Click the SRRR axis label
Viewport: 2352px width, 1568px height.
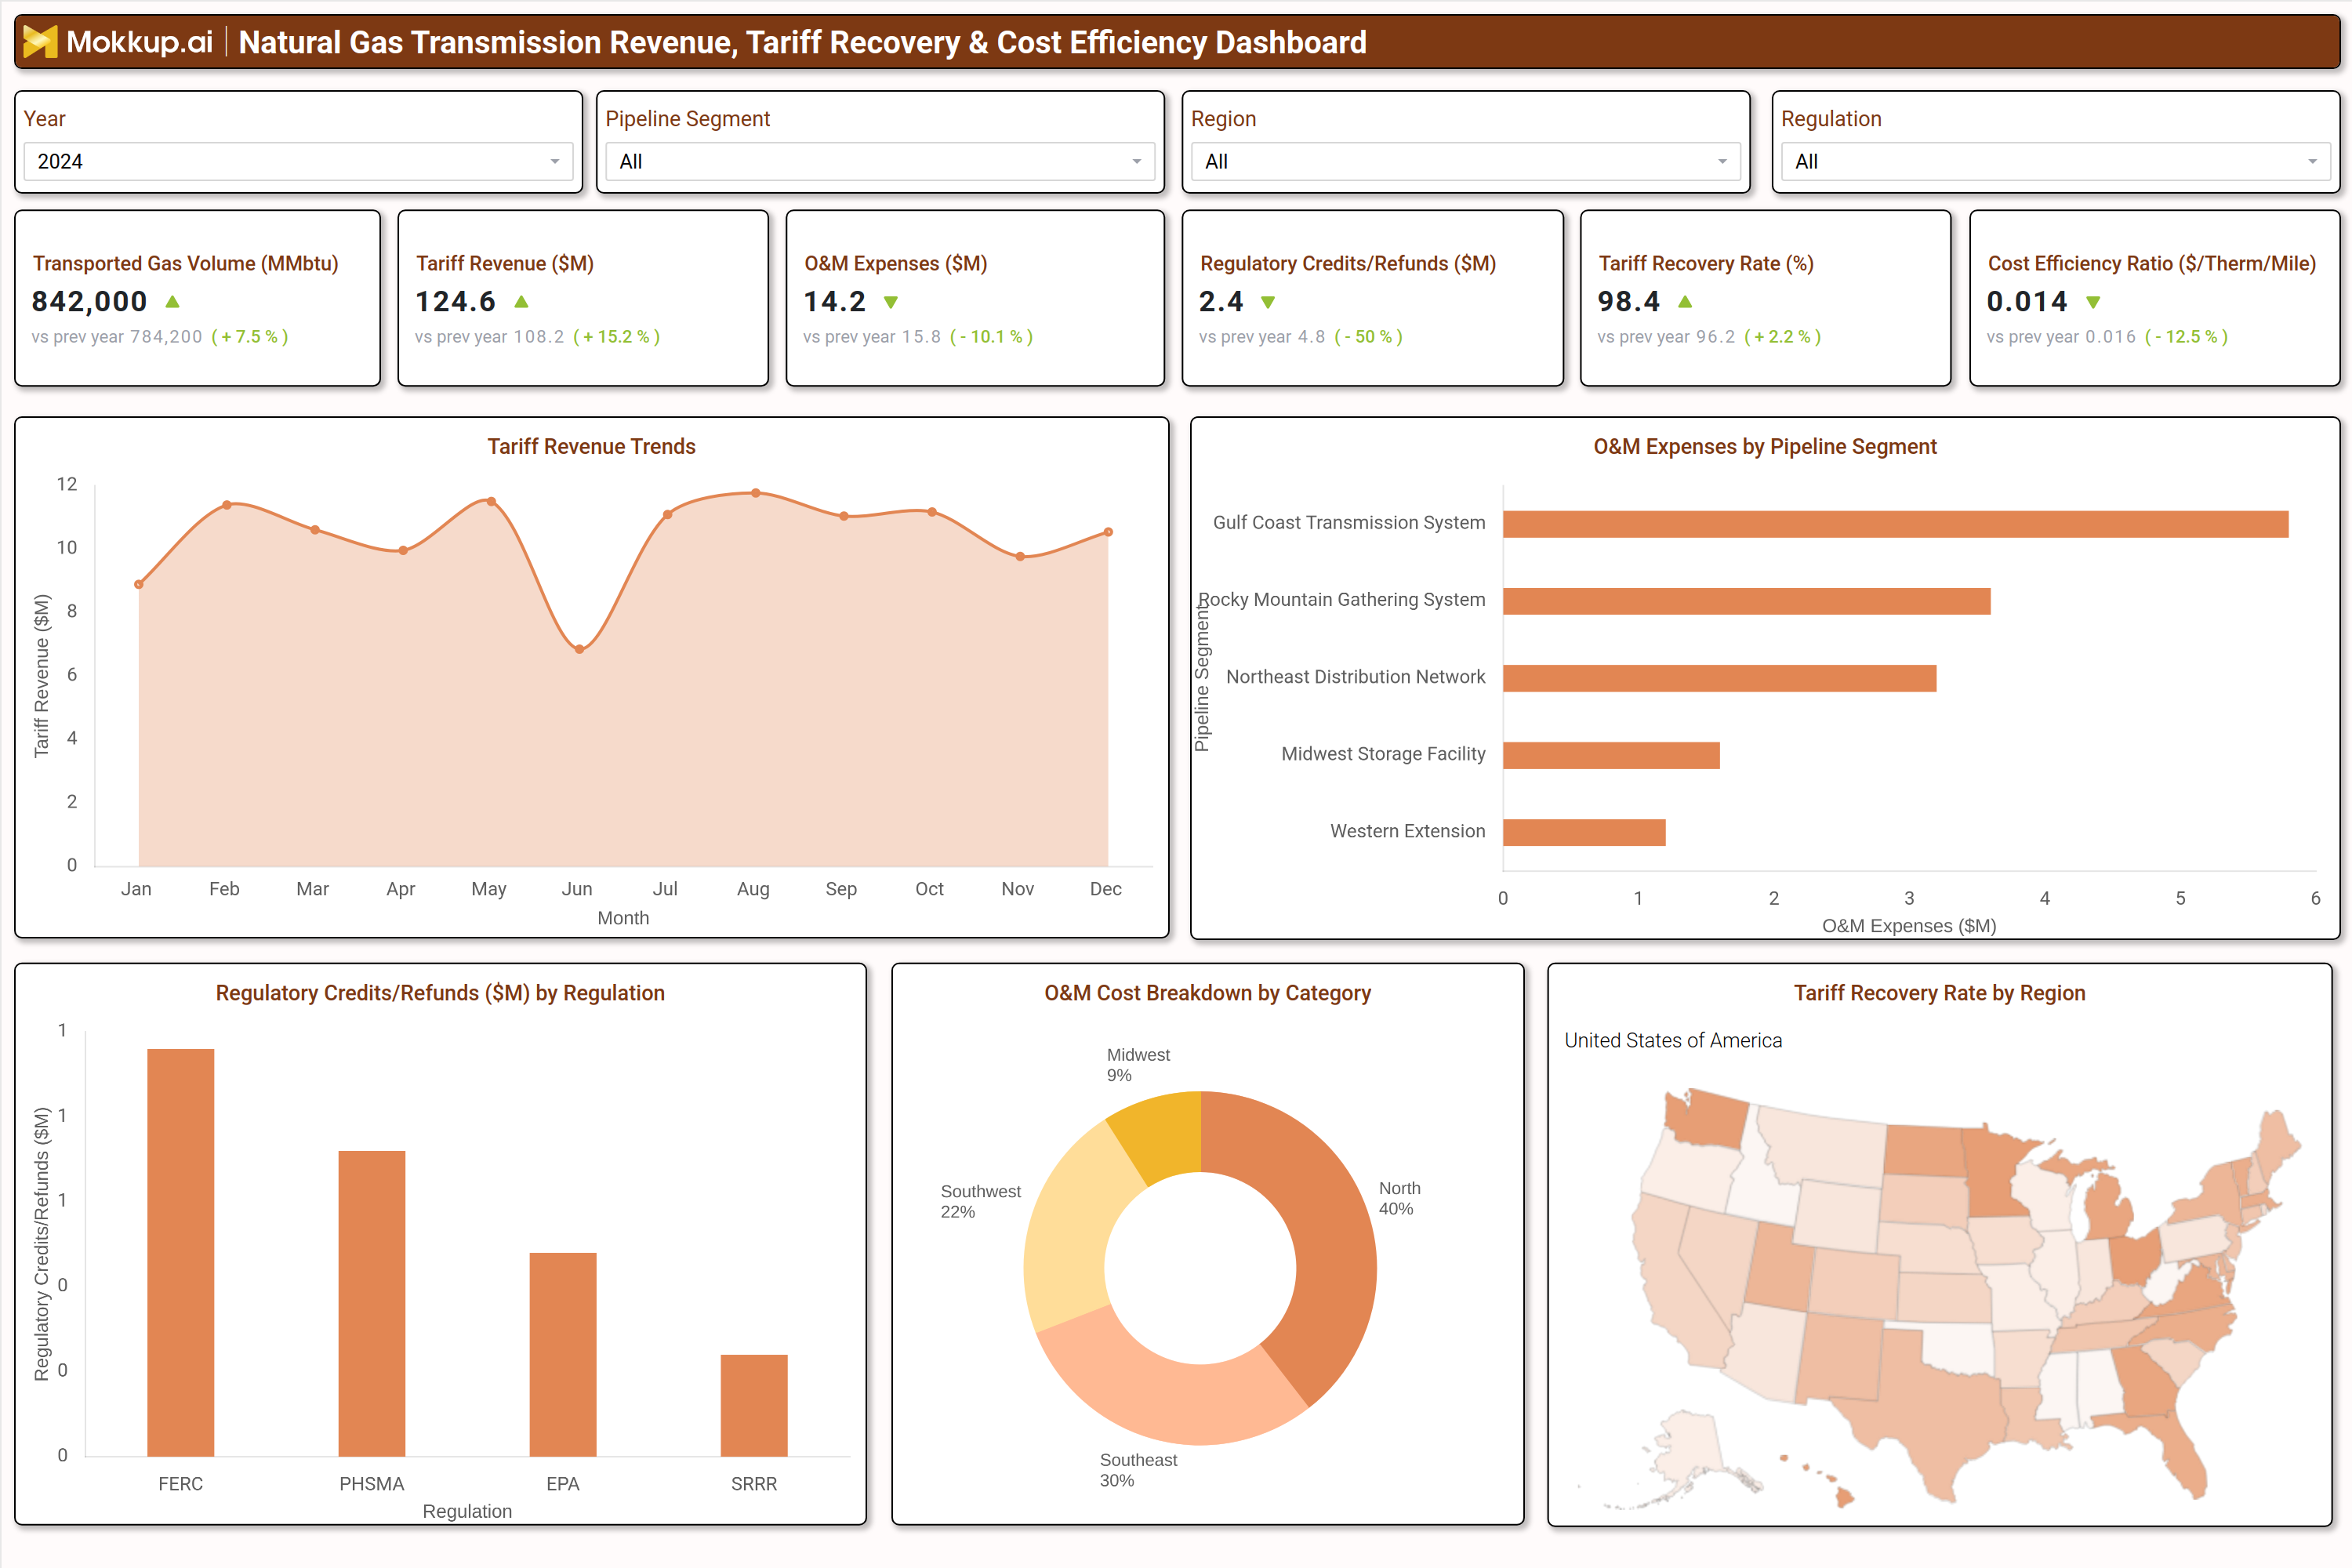[x=754, y=1484]
